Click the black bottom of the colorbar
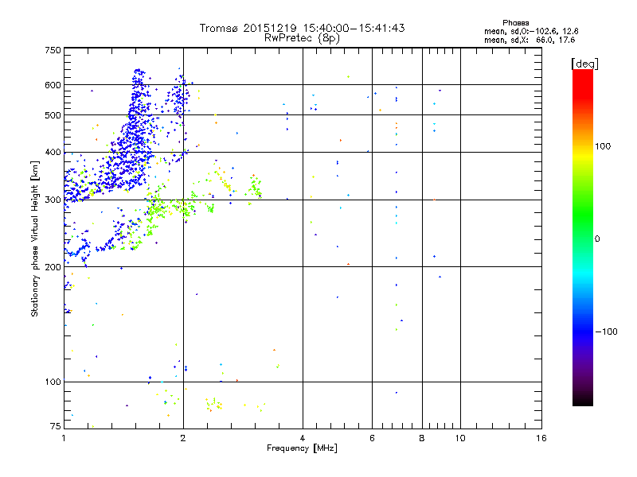Screen dimensions: 637x477 [x=583, y=400]
